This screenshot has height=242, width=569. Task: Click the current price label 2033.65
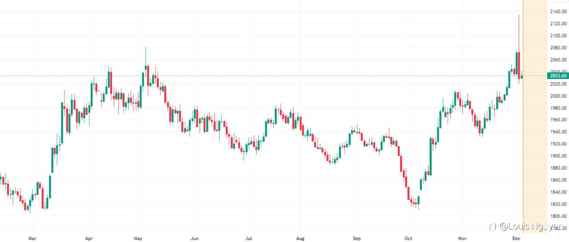(x=558, y=76)
